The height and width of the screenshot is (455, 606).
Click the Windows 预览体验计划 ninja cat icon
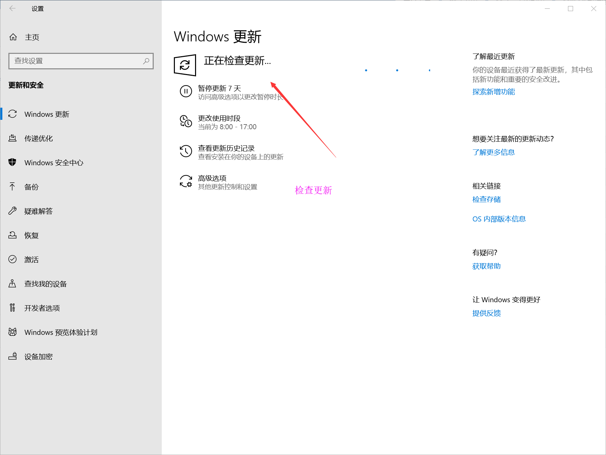click(12, 332)
